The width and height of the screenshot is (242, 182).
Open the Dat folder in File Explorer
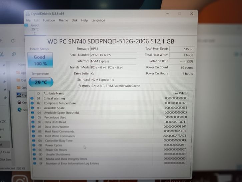pos(21,80)
